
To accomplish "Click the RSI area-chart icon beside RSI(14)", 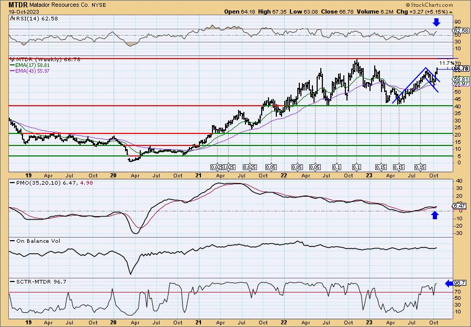I will click(x=12, y=19).
